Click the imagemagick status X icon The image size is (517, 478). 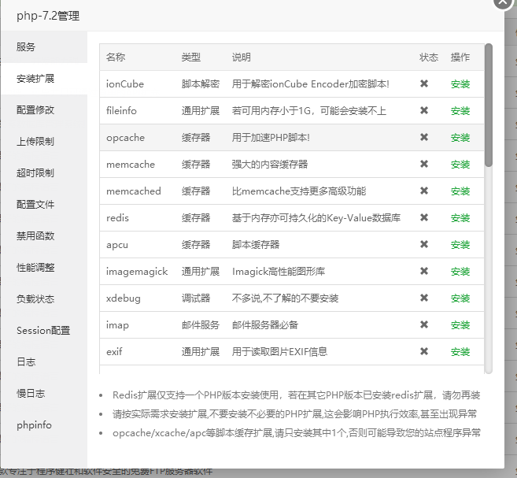(x=424, y=271)
